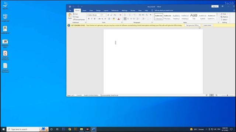Open the File menu tab
Viewport: 236px width, 132px height.
coord(70,11)
